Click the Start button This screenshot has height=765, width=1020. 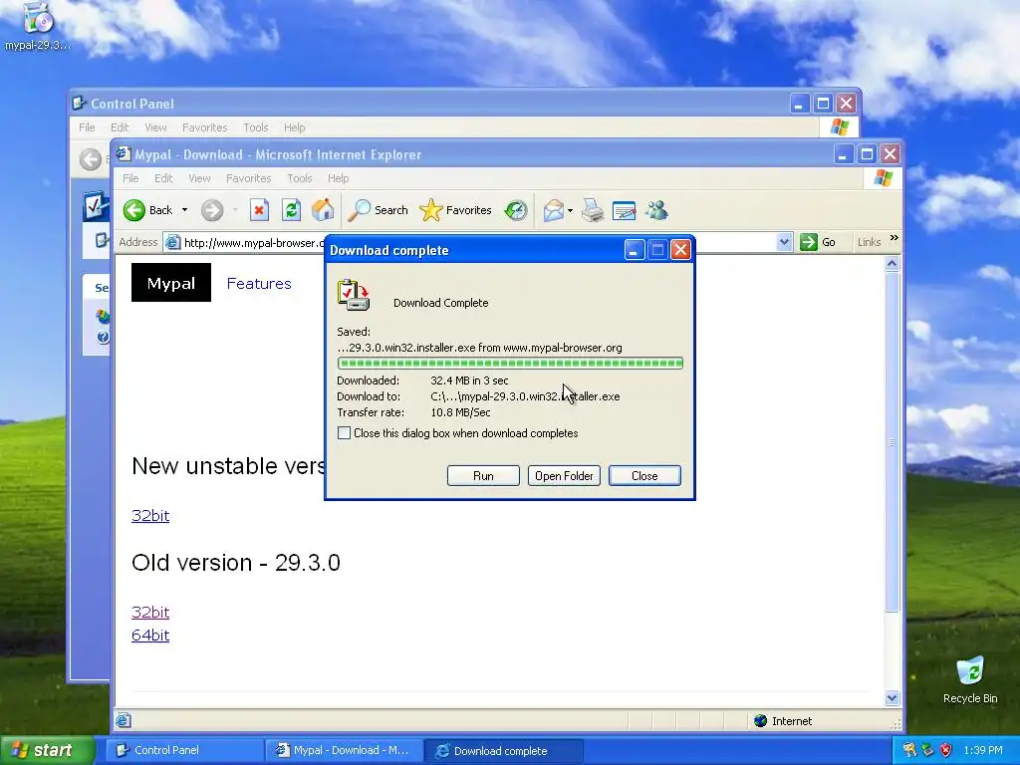(x=47, y=750)
